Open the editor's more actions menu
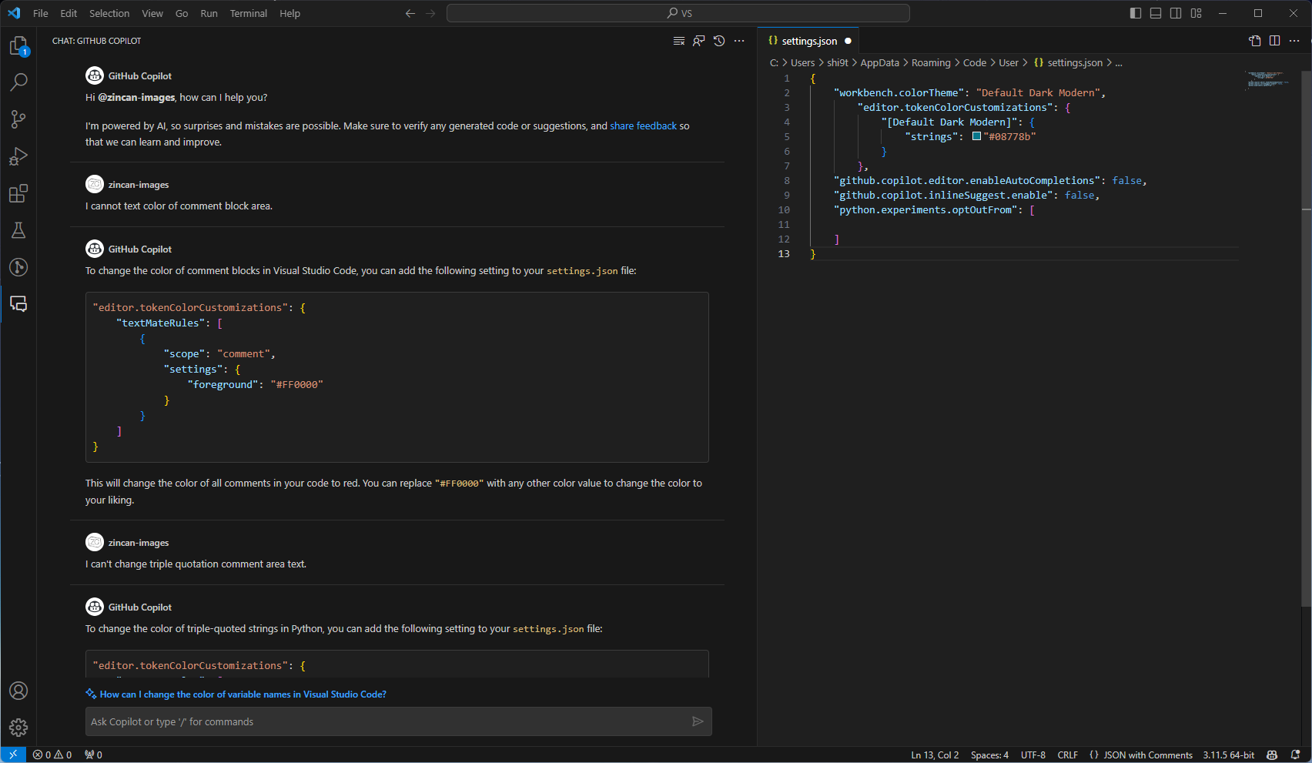 [x=1295, y=41]
